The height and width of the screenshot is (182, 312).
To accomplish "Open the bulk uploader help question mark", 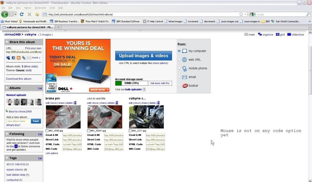I will 144,90.
